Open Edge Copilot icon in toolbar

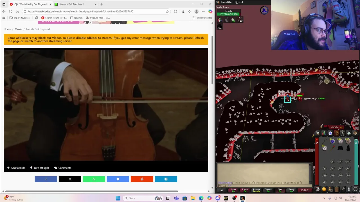pos(210,12)
